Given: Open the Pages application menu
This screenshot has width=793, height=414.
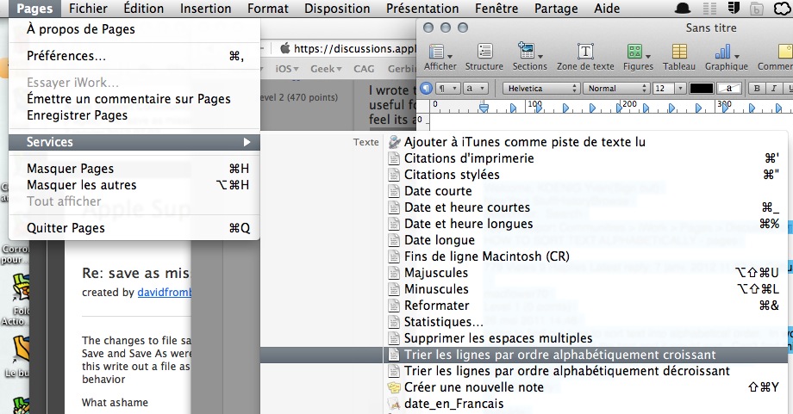Looking at the screenshot, I should click(34, 9).
